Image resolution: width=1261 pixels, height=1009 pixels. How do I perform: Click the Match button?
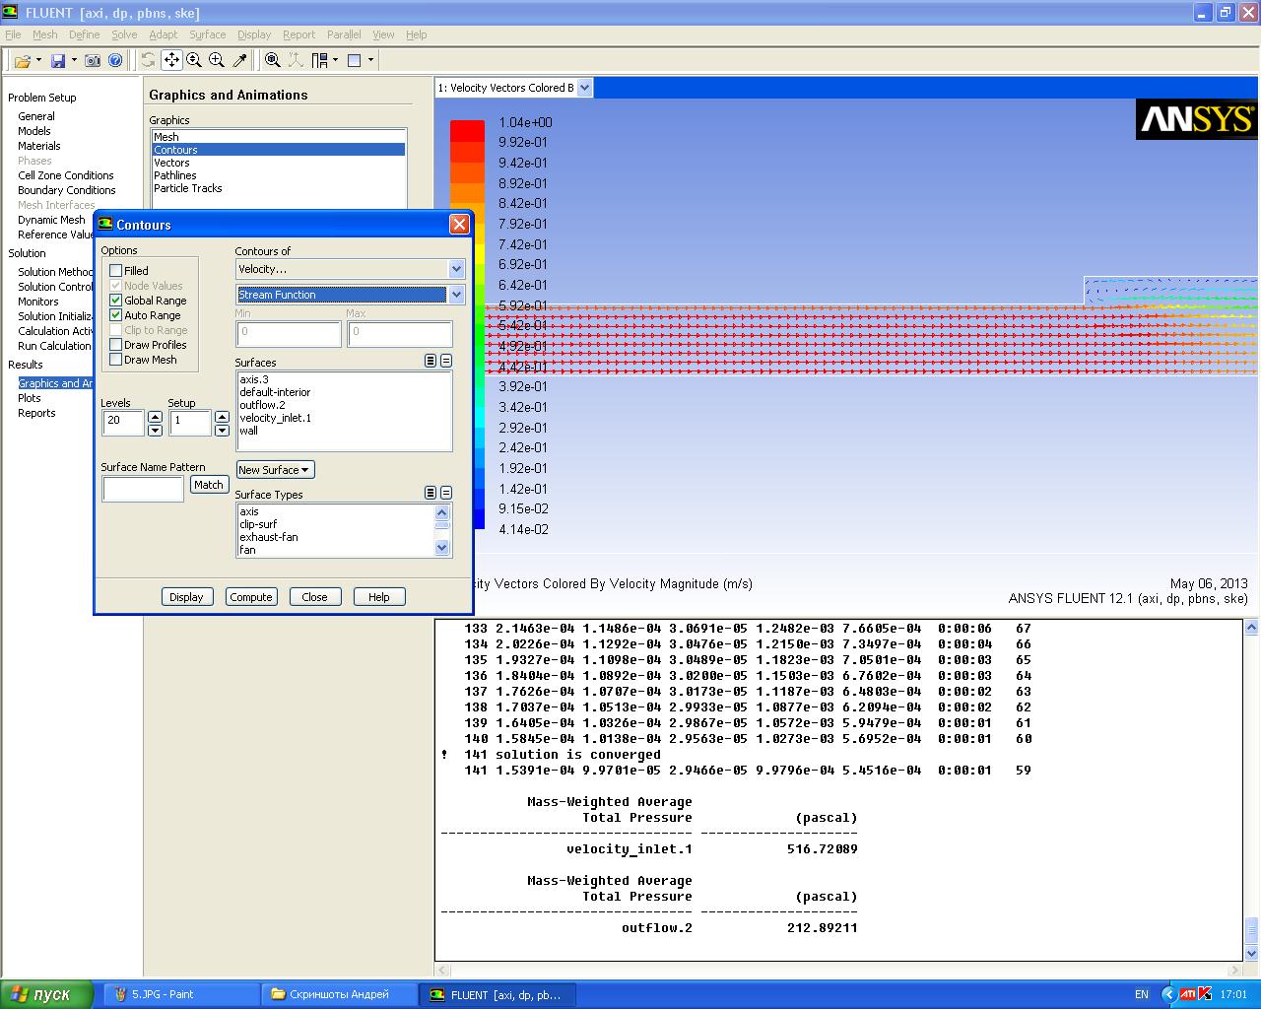[x=209, y=485]
